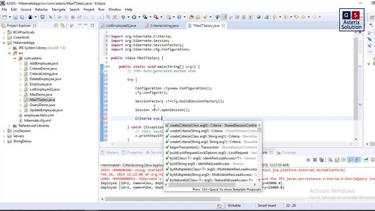The image size is (375, 211).
Task: Open the Properties view tab
Action: tap(132, 152)
